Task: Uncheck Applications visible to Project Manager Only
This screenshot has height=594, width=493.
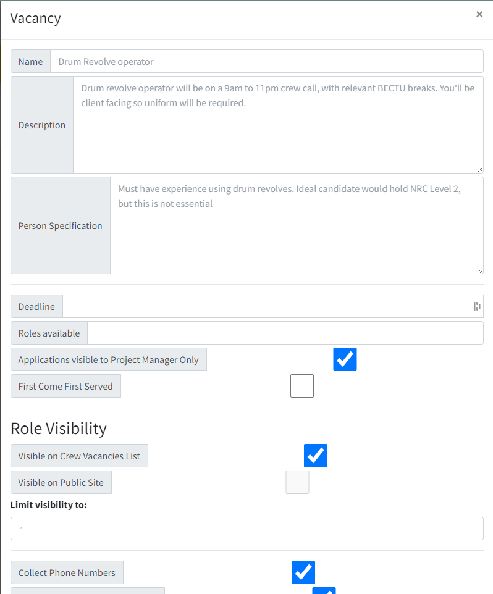Action: (345, 359)
